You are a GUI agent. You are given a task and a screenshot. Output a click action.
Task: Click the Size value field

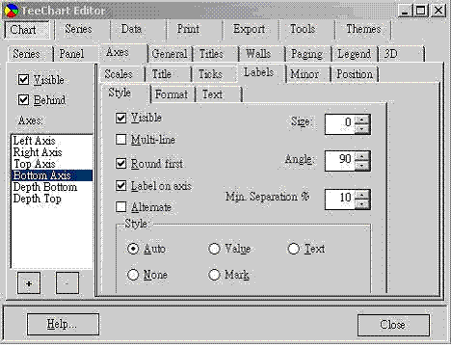(x=340, y=123)
